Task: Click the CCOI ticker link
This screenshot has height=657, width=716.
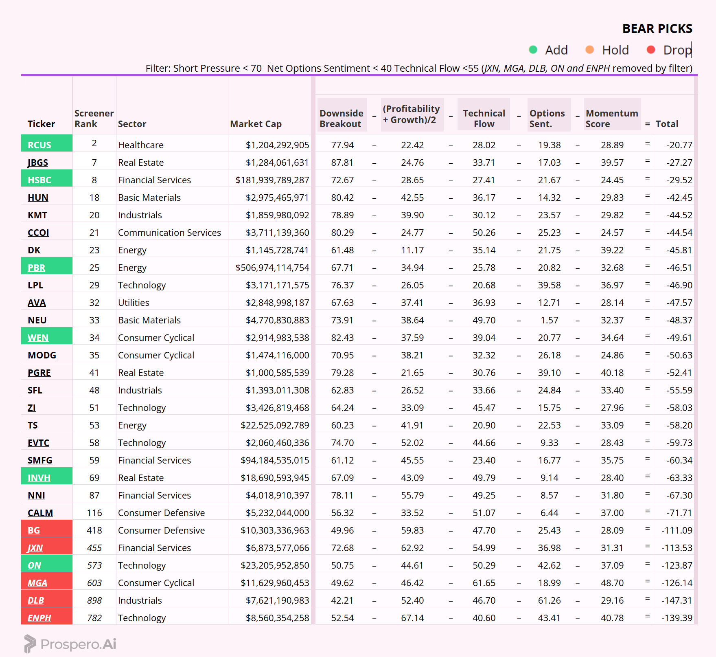Action: [38, 233]
